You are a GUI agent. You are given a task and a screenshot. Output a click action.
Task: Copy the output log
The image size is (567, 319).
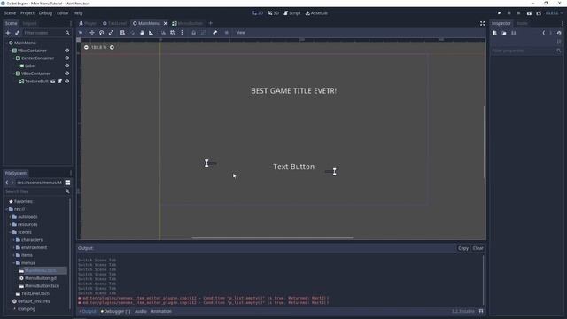tap(463, 248)
